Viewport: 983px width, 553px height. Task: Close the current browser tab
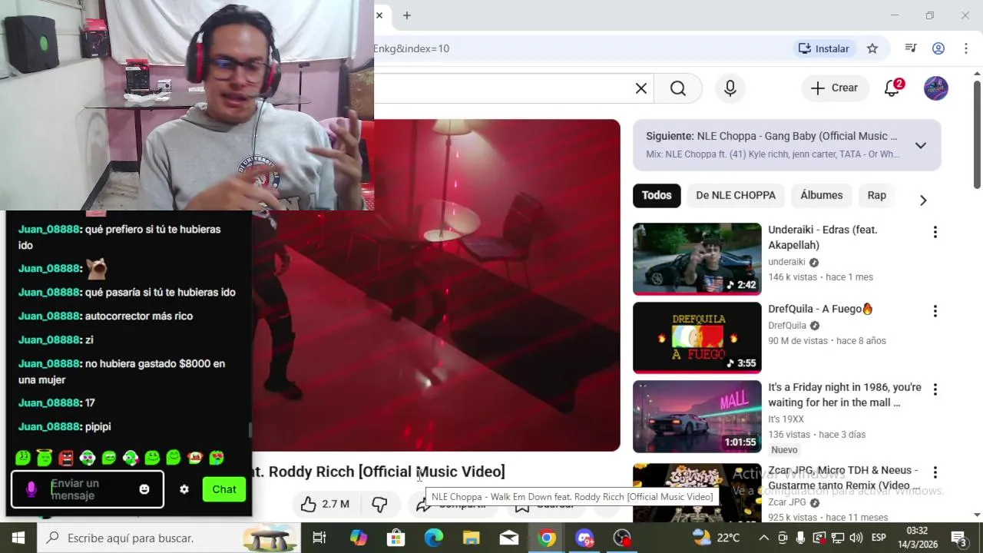tap(379, 15)
